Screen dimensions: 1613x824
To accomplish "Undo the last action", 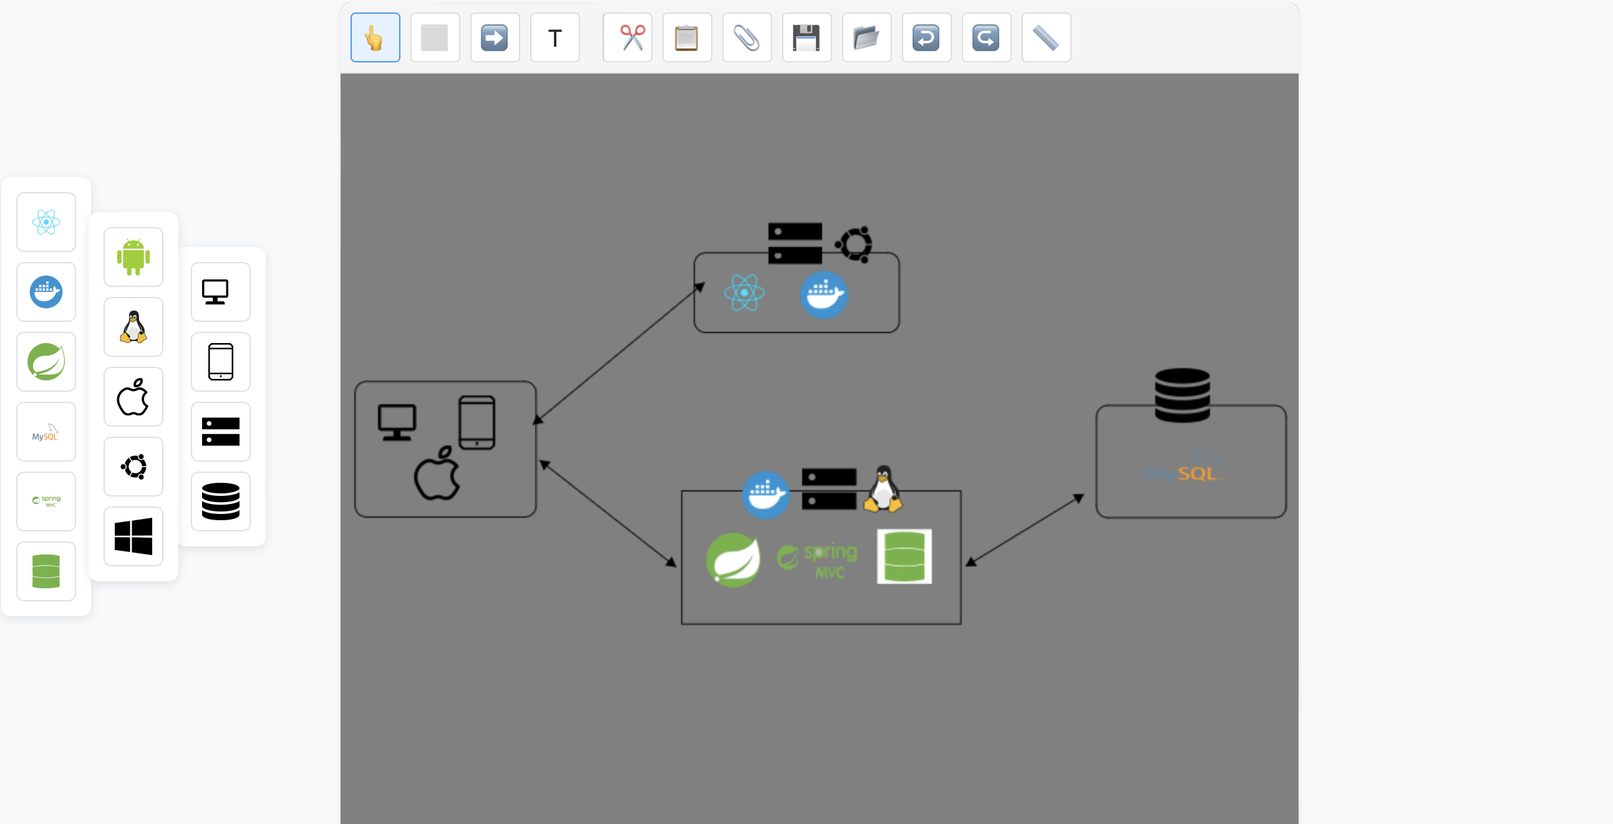I will [926, 37].
